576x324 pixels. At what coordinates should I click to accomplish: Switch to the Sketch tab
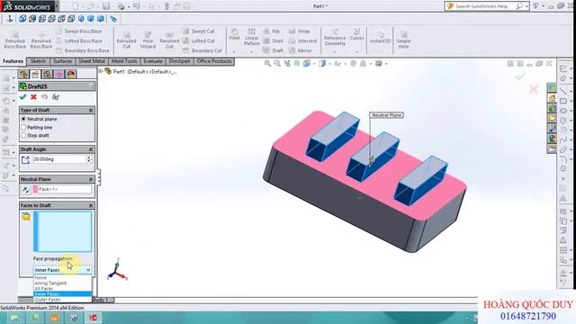pyautogui.click(x=38, y=61)
